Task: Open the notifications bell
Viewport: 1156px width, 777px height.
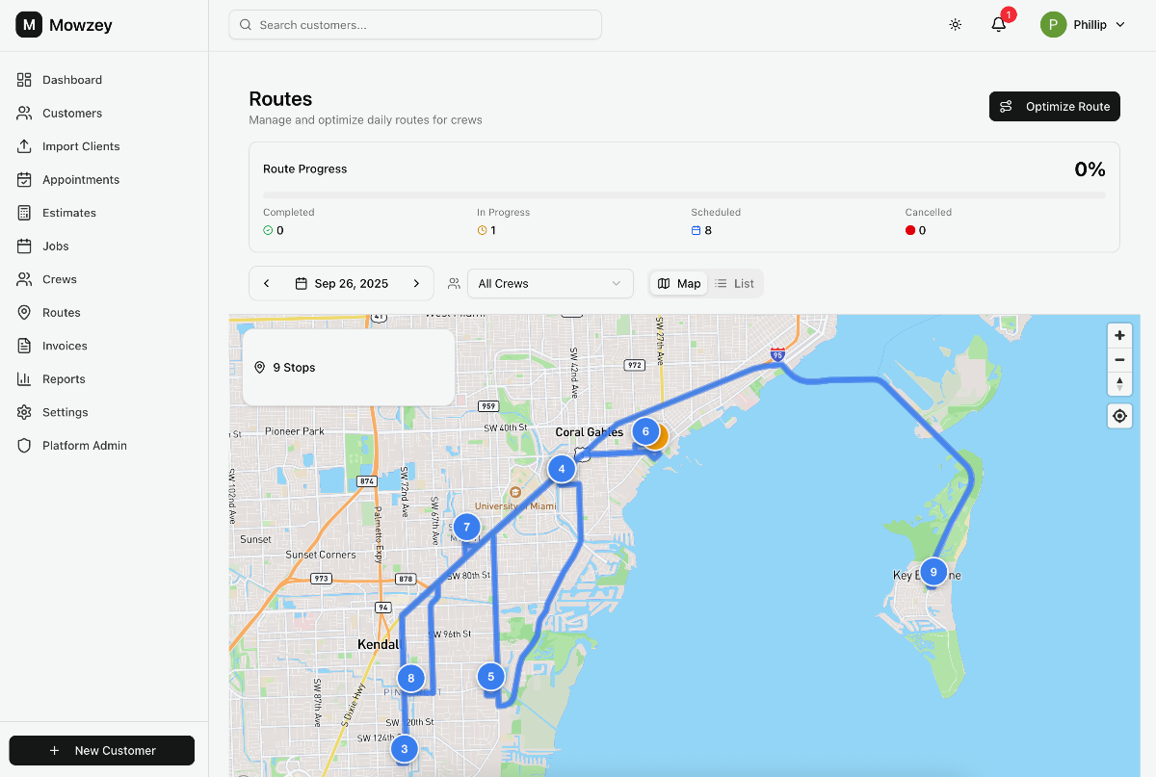Action: [998, 24]
